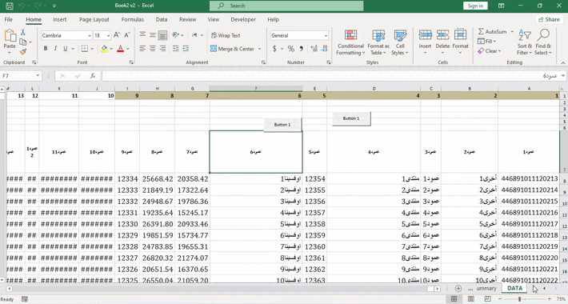
Task: Click Decrease Indent icon
Action: 176,49
